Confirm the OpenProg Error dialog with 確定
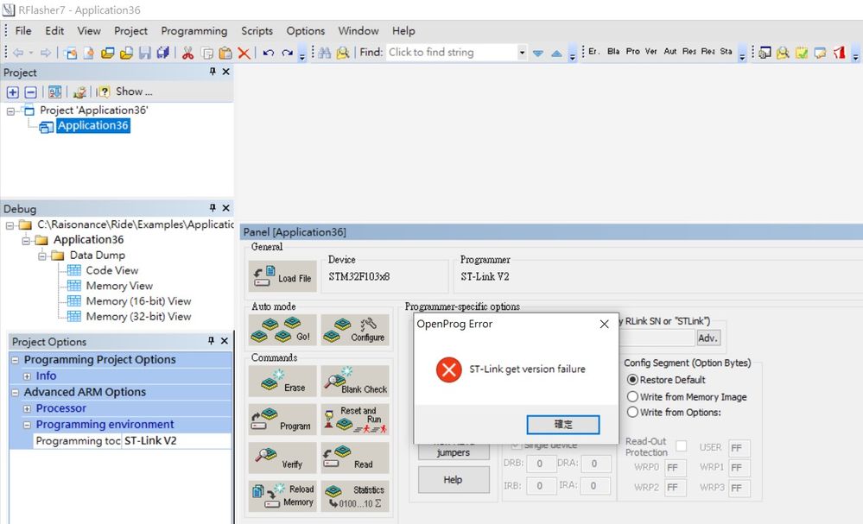863x524 pixels. coord(563,425)
